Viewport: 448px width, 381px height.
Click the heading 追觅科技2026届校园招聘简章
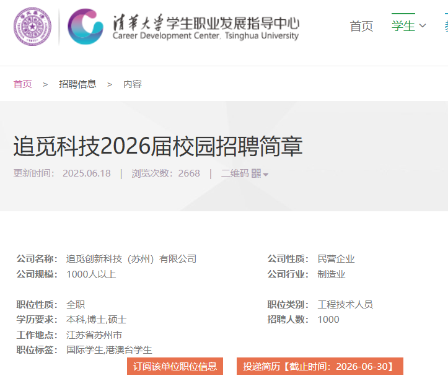coord(158,146)
